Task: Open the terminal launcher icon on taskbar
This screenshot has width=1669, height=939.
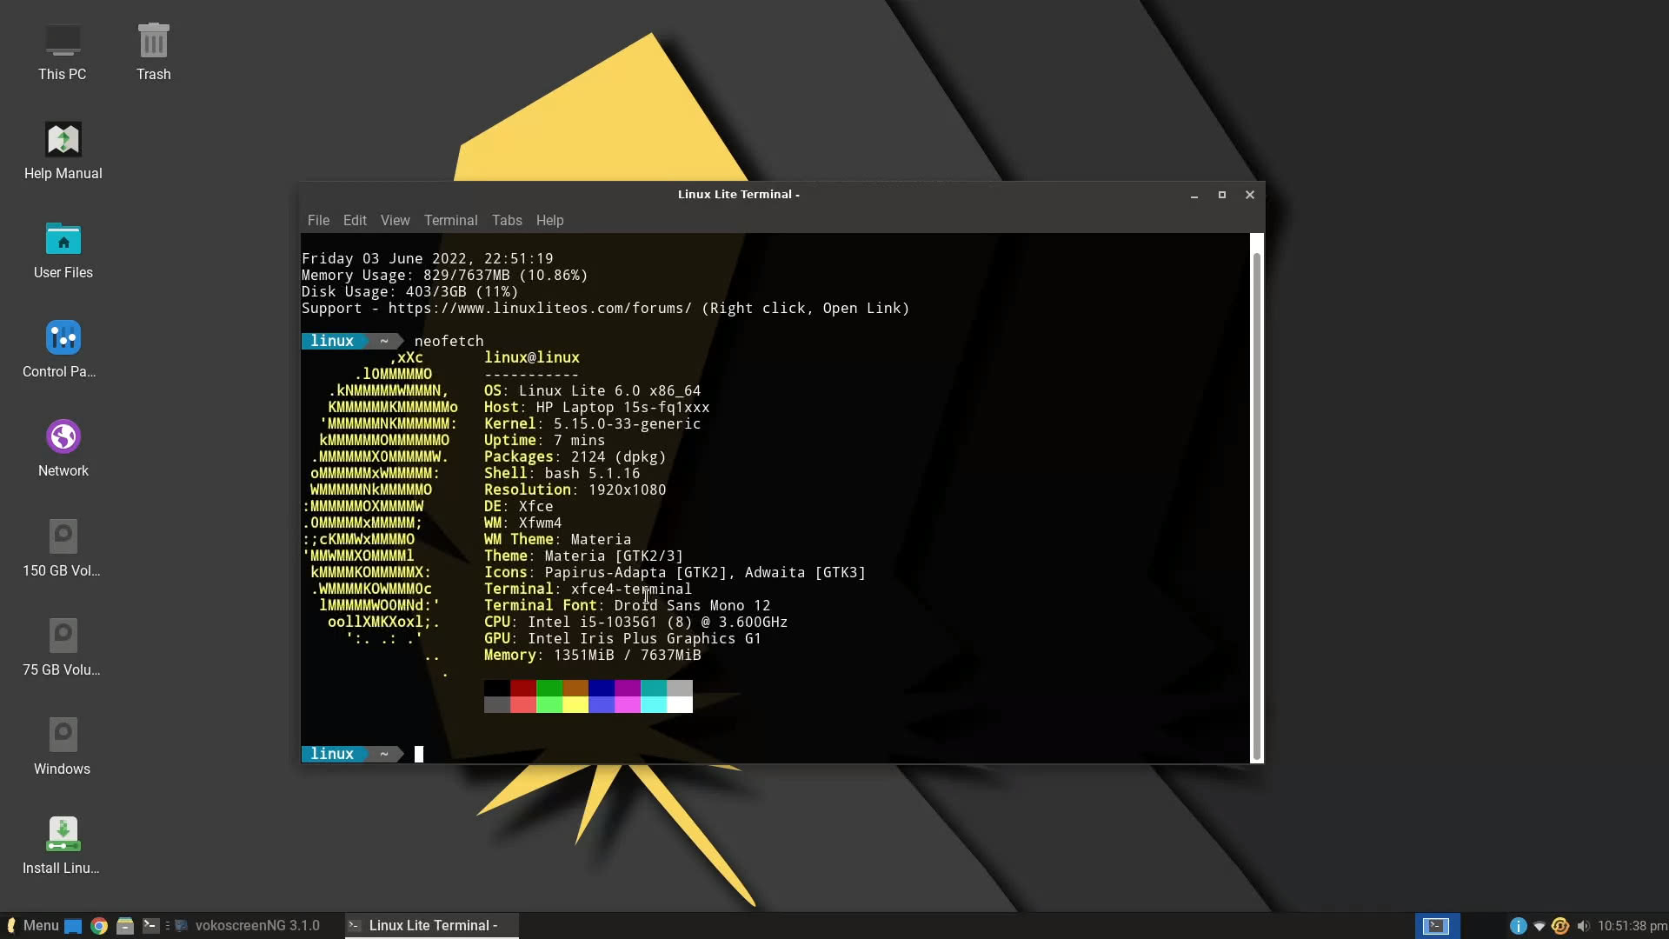Action: point(150,925)
